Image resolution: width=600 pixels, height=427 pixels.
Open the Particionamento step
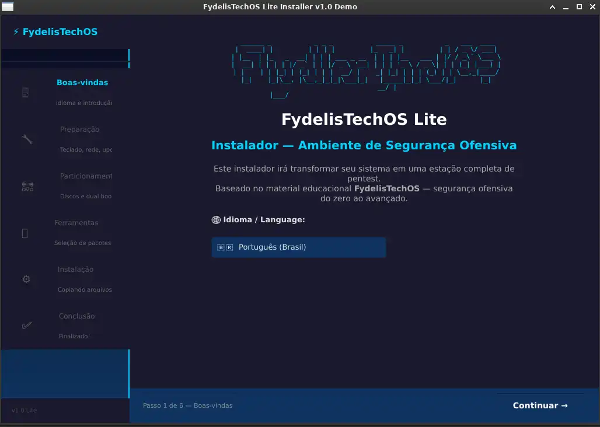(86, 176)
